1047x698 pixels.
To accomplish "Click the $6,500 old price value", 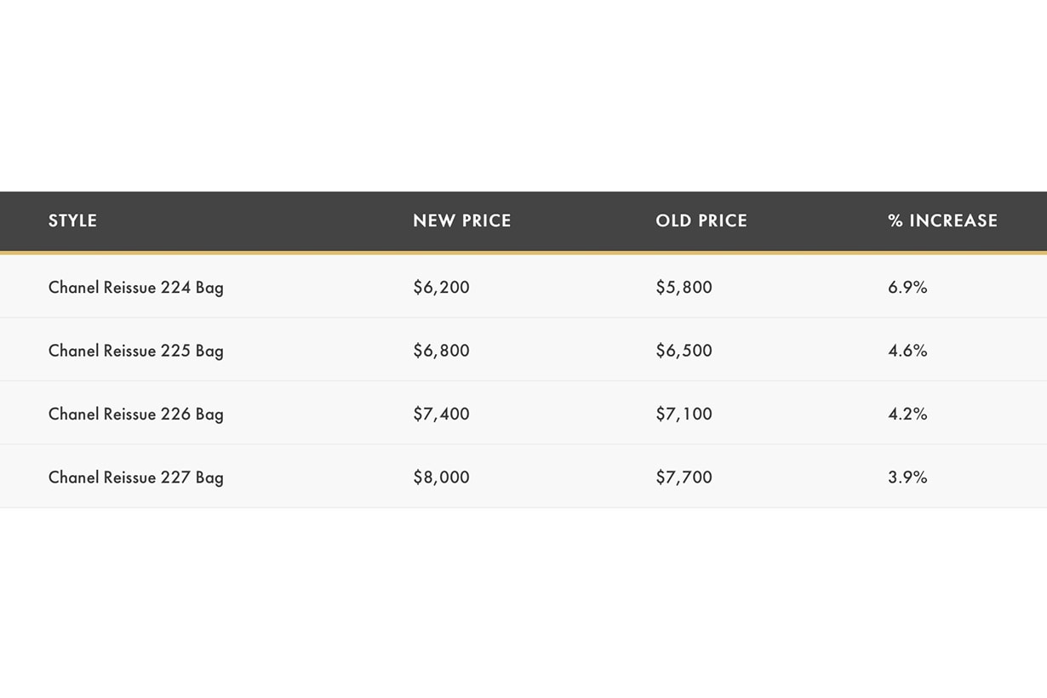I will [x=684, y=351].
